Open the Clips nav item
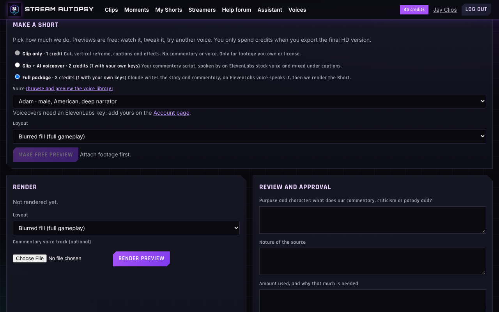 tap(111, 10)
